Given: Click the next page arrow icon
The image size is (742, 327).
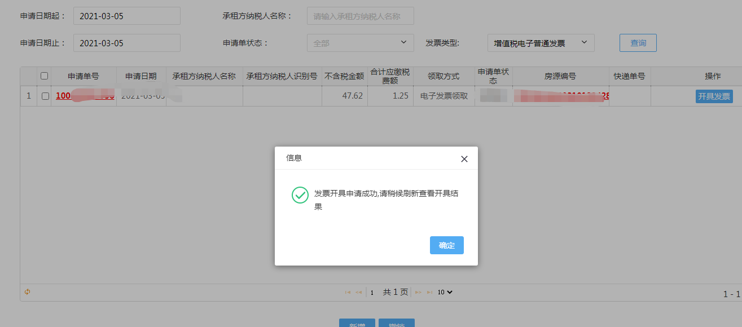Looking at the screenshot, I should 418,292.
